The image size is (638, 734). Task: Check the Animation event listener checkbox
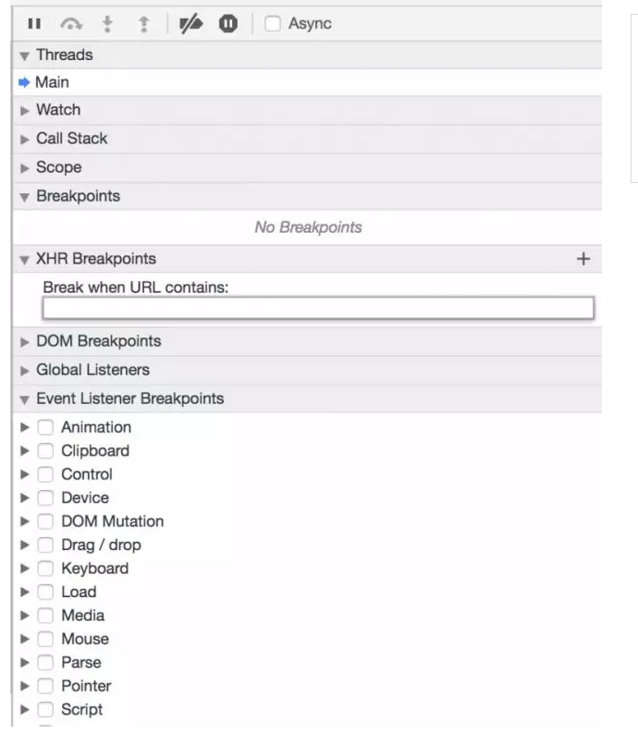point(45,427)
